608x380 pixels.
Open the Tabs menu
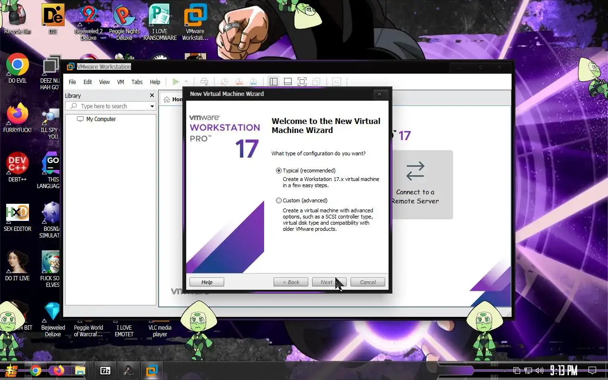click(x=137, y=82)
